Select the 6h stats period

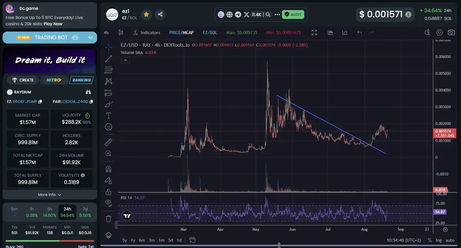coord(50,212)
